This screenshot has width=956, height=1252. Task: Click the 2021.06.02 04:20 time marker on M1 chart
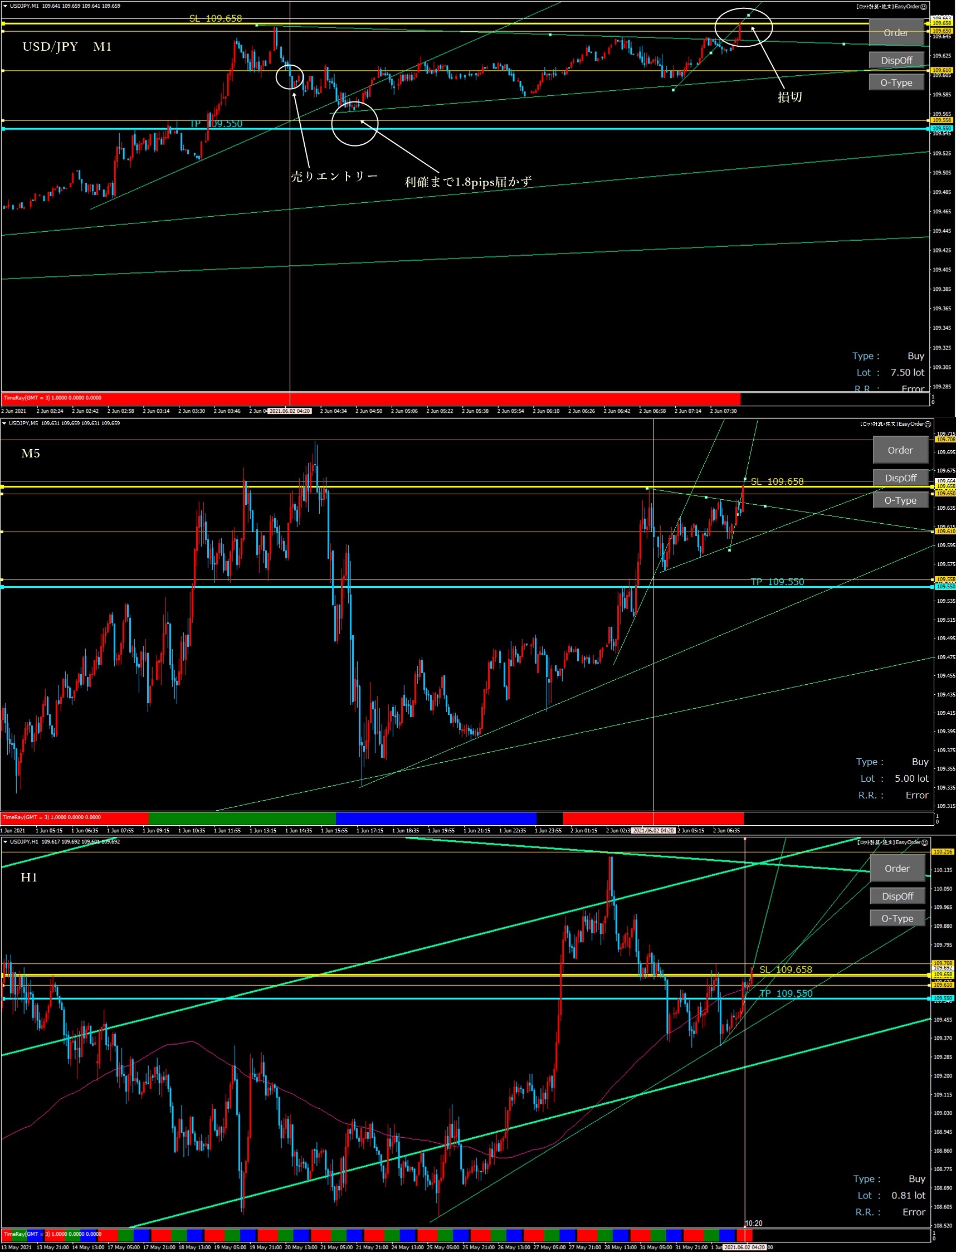click(290, 411)
